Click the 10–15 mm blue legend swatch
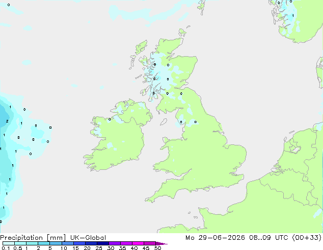Viewport: 323px width, 250px height. coord(68,243)
